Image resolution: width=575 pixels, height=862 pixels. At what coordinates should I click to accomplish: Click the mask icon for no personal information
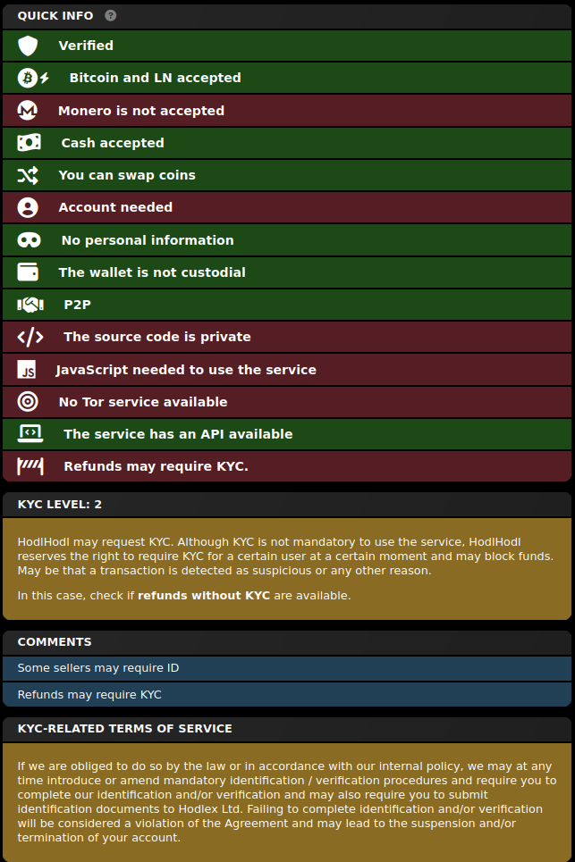pos(29,240)
